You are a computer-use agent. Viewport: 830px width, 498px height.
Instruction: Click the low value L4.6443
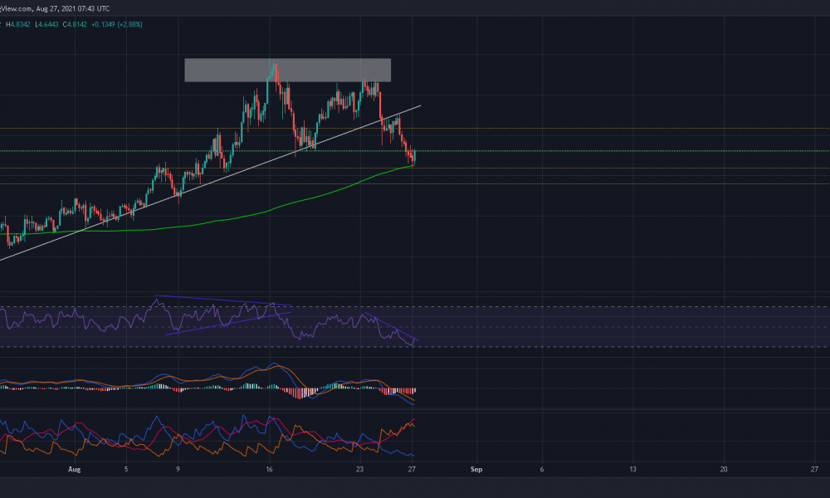coord(46,24)
